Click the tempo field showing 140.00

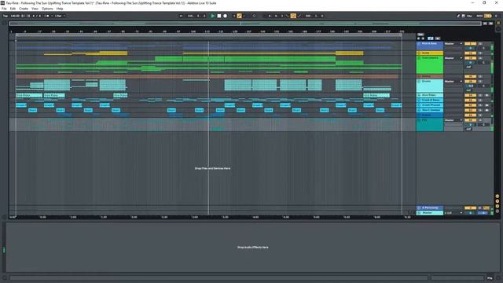pyautogui.click(x=15, y=16)
